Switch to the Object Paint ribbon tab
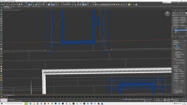The height and width of the screenshot is (105, 187). pyautogui.click(x=27, y=6)
